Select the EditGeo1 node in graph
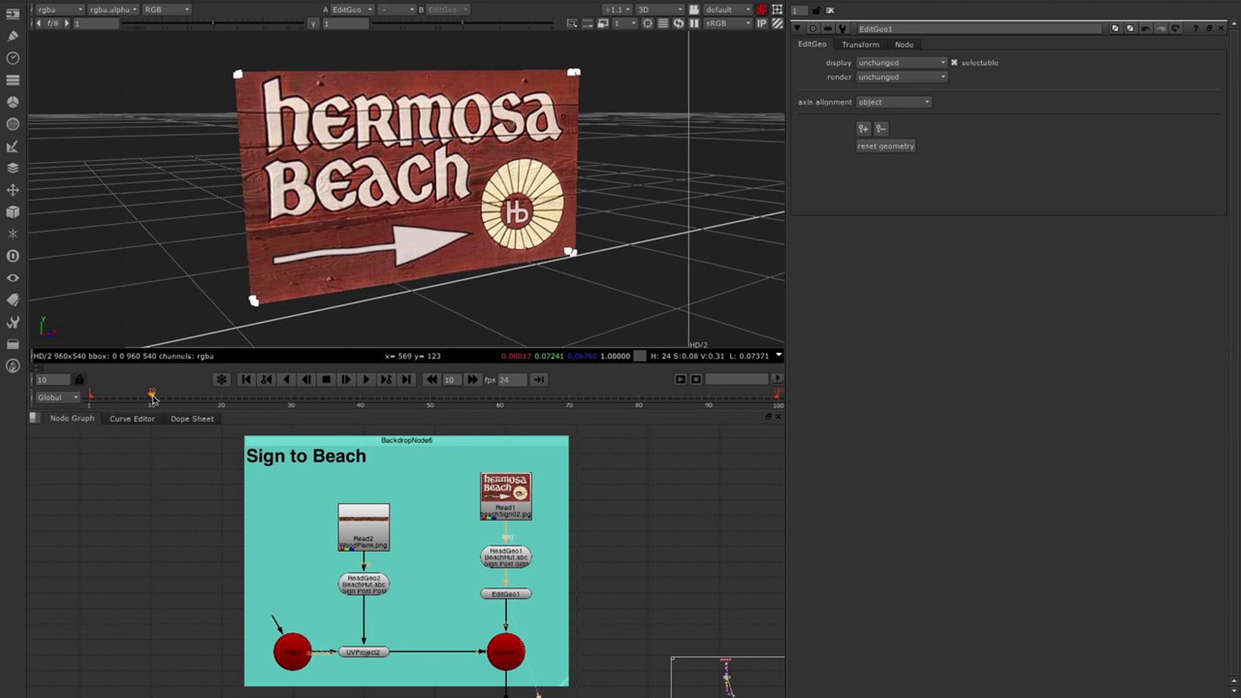 (x=506, y=594)
